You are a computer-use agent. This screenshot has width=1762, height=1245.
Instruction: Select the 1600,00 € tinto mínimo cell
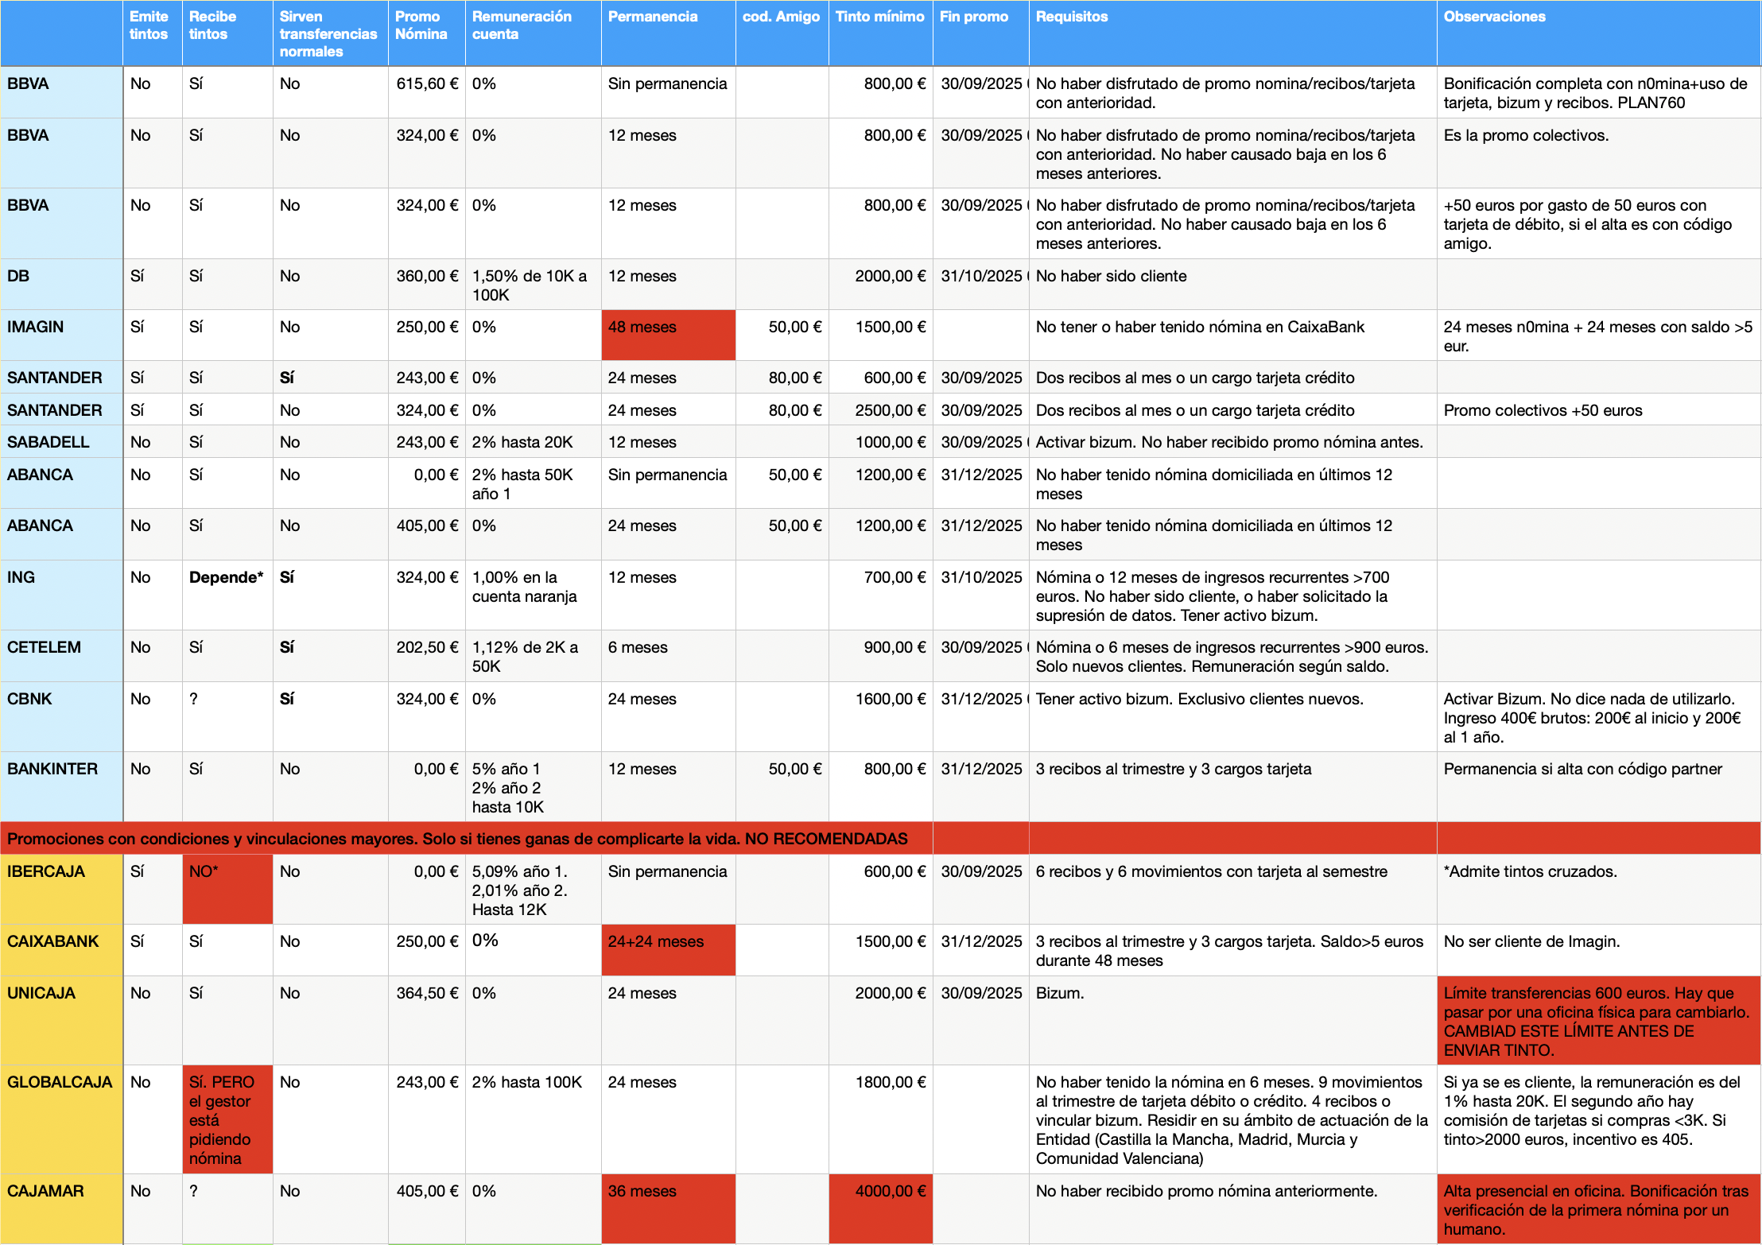coord(881,716)
